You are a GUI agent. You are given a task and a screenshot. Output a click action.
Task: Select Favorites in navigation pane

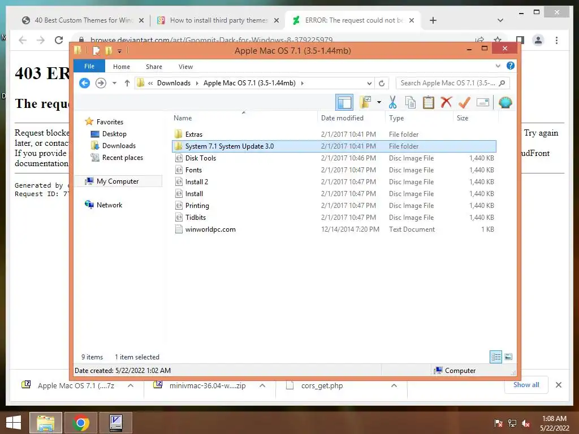click(110, 122)
